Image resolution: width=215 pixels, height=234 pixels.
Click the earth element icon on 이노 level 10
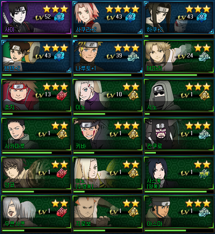[133, 95]
